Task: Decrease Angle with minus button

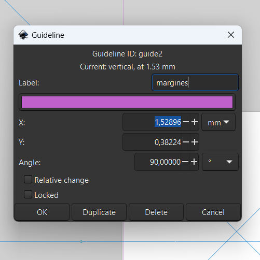Action: point(185,162)
